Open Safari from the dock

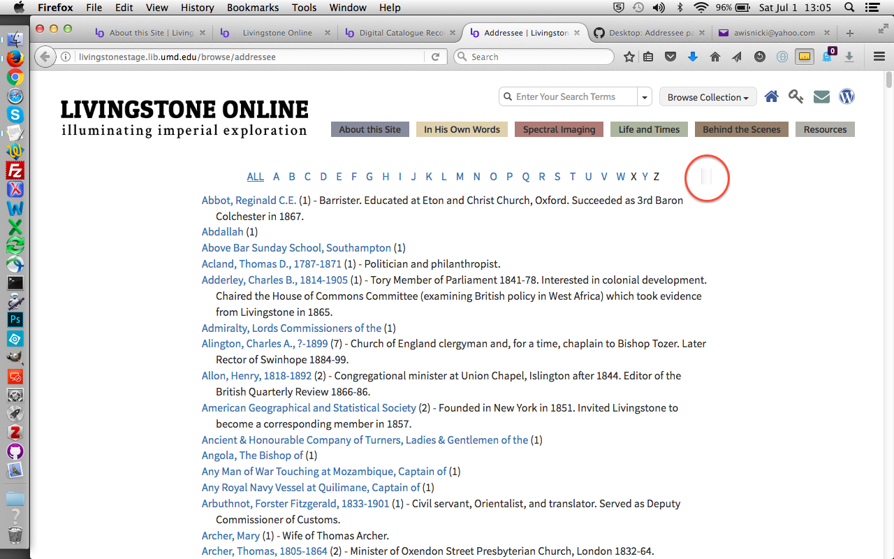point(15,96)
